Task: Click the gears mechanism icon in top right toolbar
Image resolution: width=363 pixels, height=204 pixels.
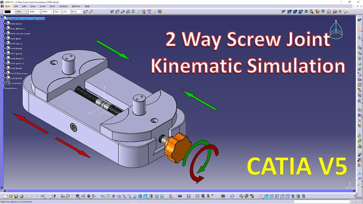Action: (283, 12)
